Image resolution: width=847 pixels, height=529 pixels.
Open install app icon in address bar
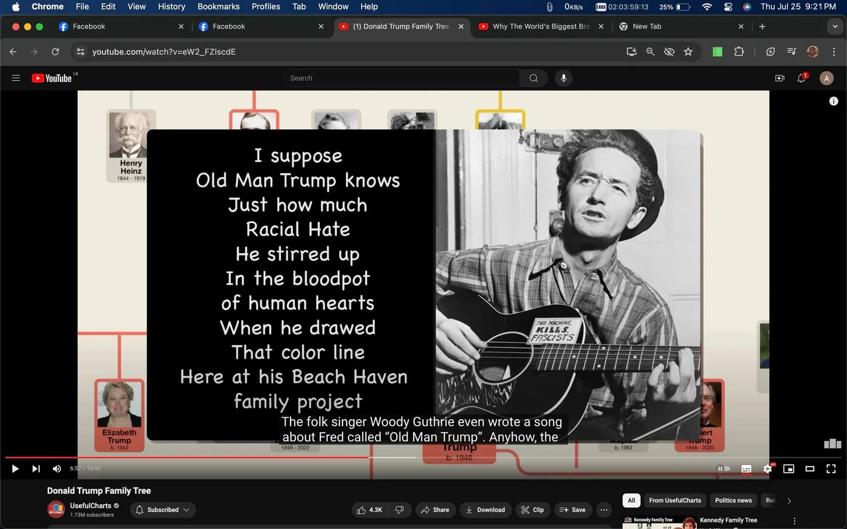click(631, 52)
